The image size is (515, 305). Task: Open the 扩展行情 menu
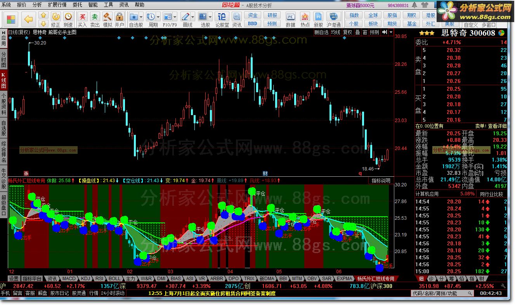(x=57, y=5)
